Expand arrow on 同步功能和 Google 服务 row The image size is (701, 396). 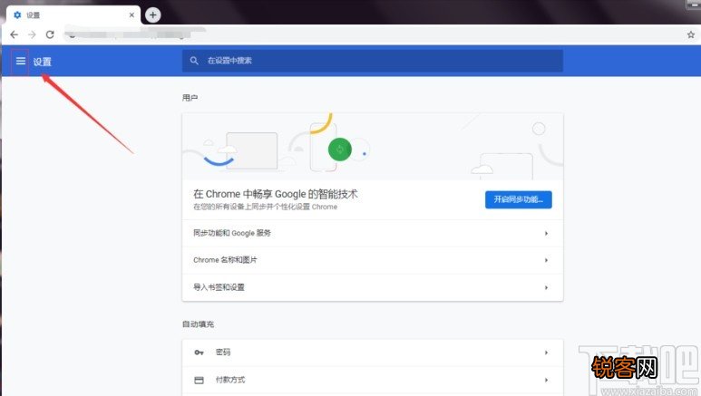coord(546,233)
